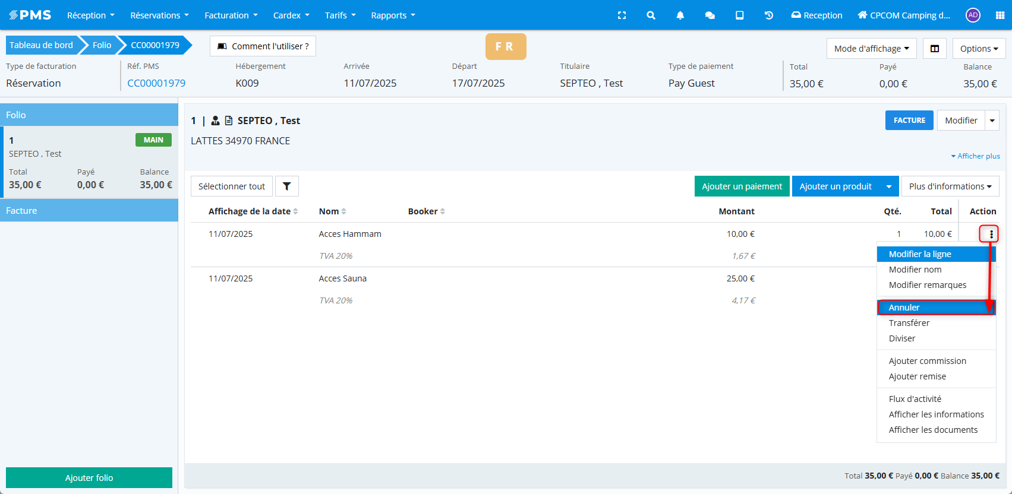
Task: Toggle the column layout icon button
Action: click(x=934, y=49)
